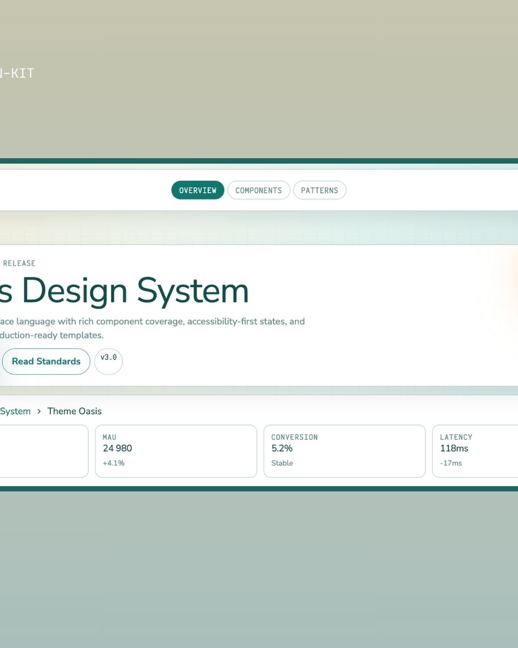Switch to the Overview tab

197,190
